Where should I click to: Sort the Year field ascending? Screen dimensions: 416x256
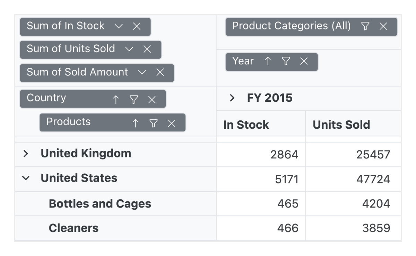[x=268, y=62]
